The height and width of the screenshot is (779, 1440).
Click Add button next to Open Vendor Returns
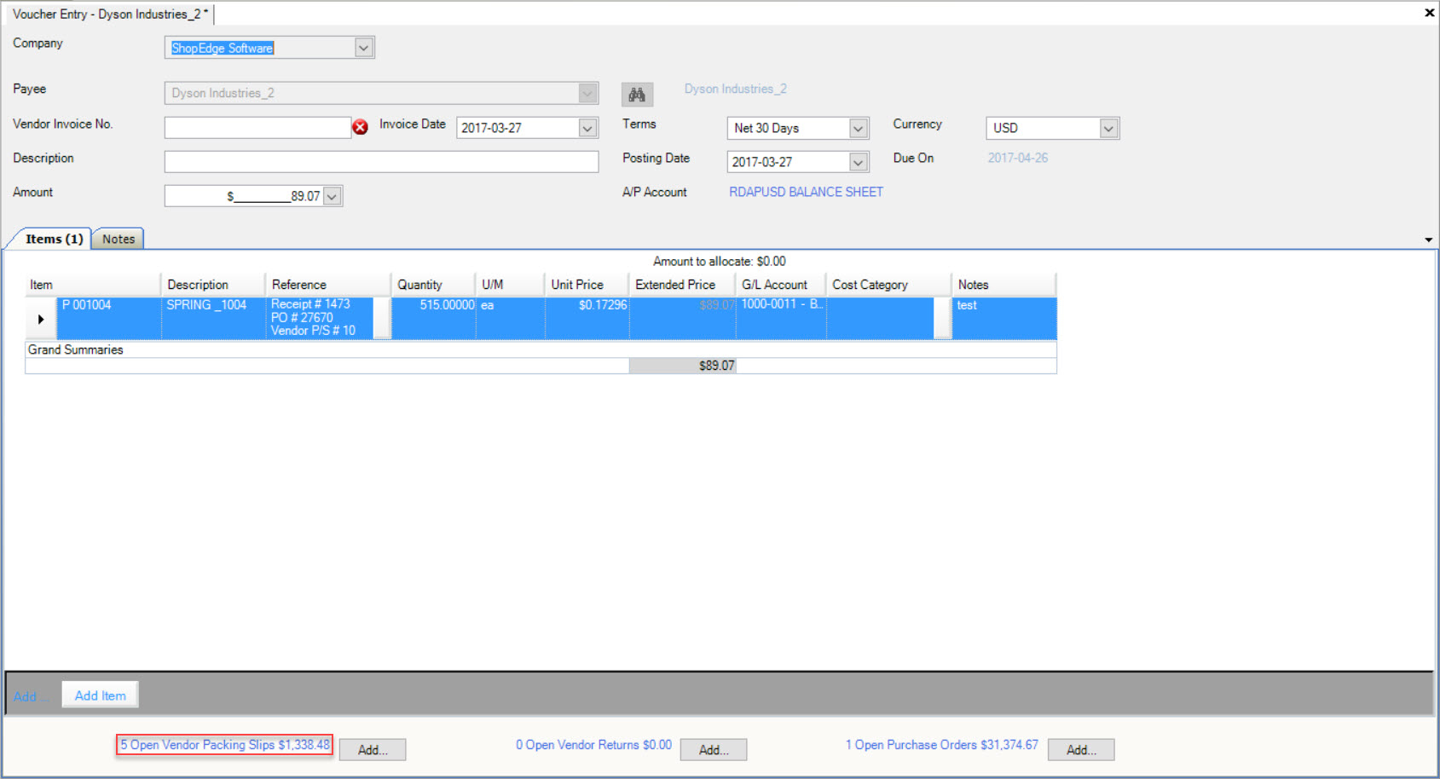coord(714,750)
